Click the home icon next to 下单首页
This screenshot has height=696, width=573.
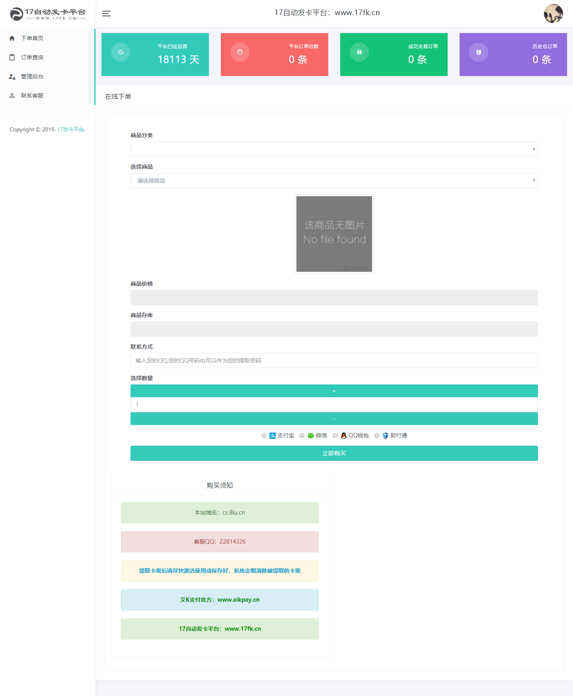[x=12, y=38]
